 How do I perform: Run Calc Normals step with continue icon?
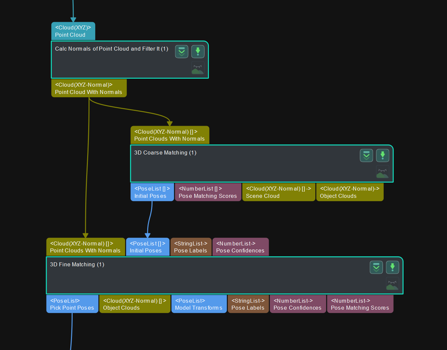pos(181,51)
